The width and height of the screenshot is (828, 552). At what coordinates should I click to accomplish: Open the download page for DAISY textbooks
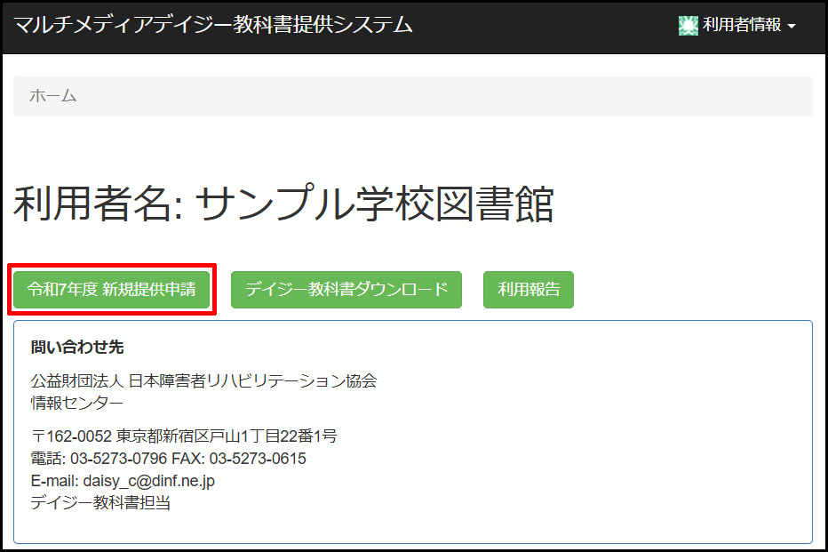coord(346,289)
